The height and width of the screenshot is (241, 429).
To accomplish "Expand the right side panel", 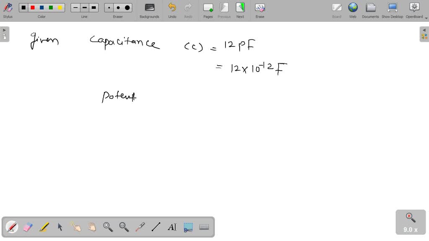I will [x=424, y=34].
